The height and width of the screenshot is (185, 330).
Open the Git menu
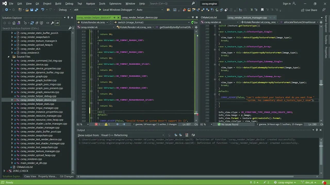37,4
